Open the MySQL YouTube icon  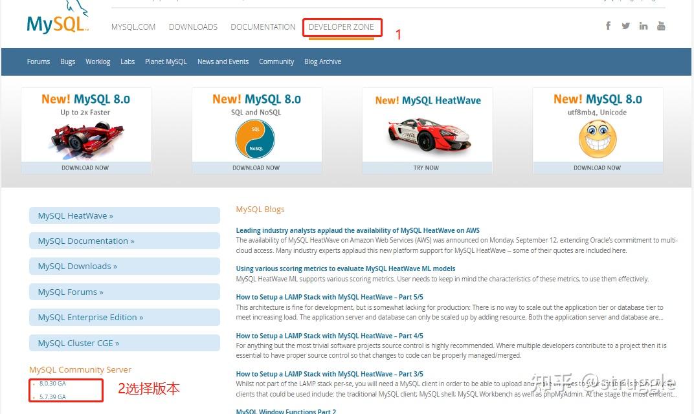click(661, 26)
